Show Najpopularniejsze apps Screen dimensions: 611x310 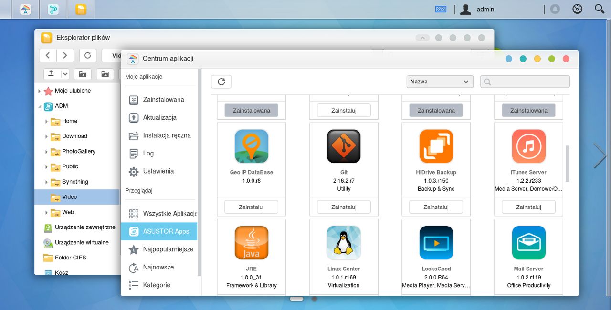coord(159,249)
